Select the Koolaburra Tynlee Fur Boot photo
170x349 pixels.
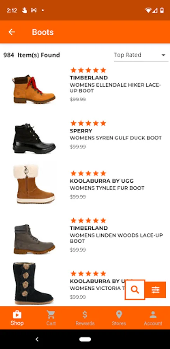click(x=34, y=184)
